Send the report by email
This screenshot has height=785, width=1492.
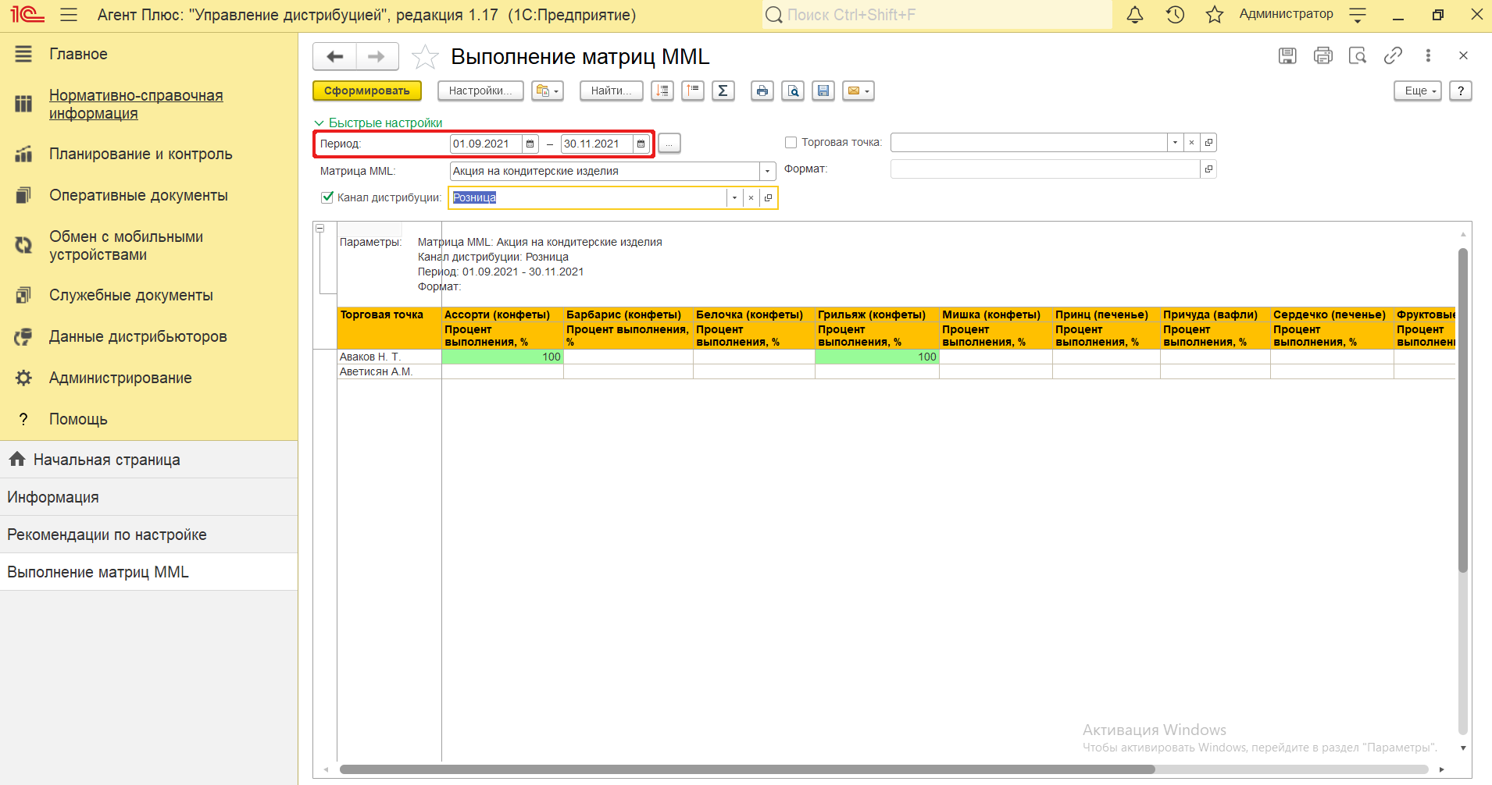pos(858,91)
